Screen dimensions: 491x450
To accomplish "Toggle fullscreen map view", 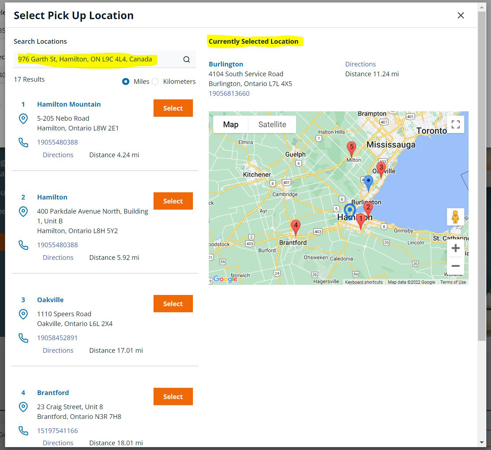I will (456, 124).
